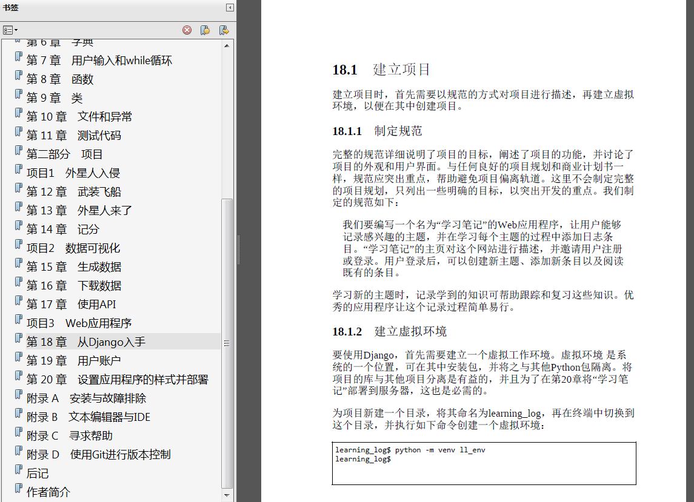
Task: Open bookmark 作者简介
Action: pyautogui.click(x=48, y=492)
